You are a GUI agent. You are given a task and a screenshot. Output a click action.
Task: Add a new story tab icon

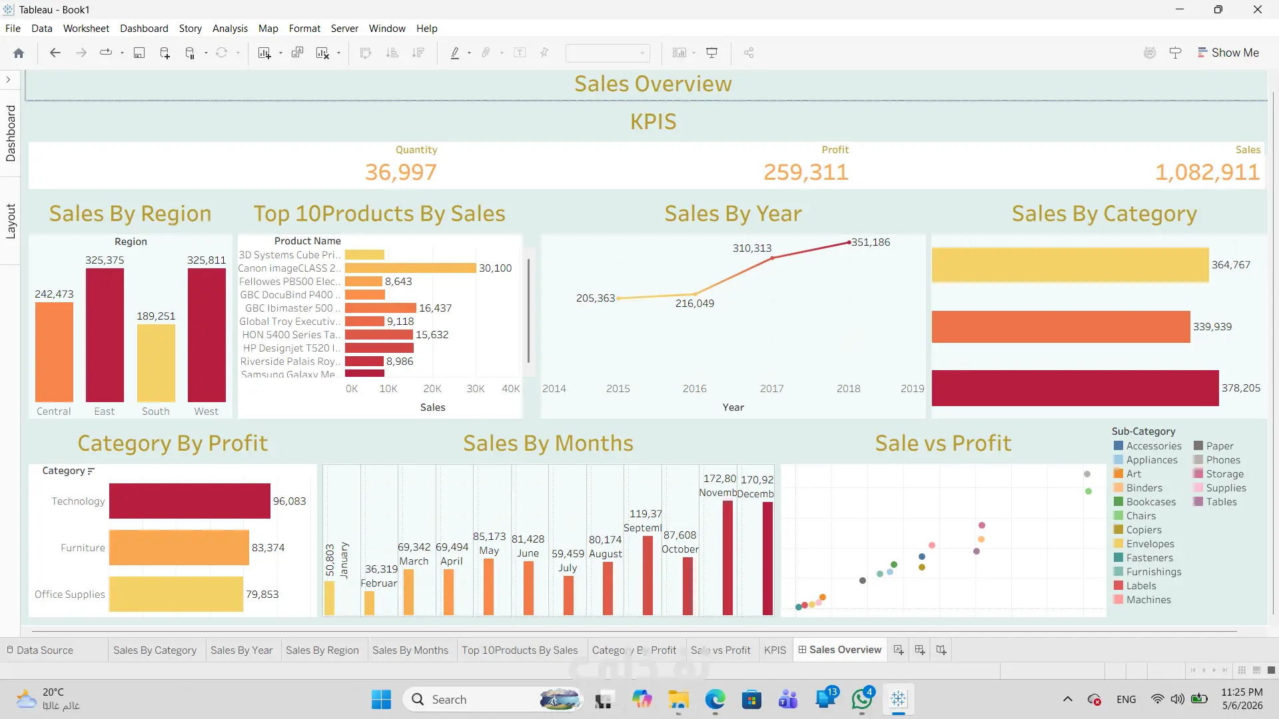click(x=941, y=650)
